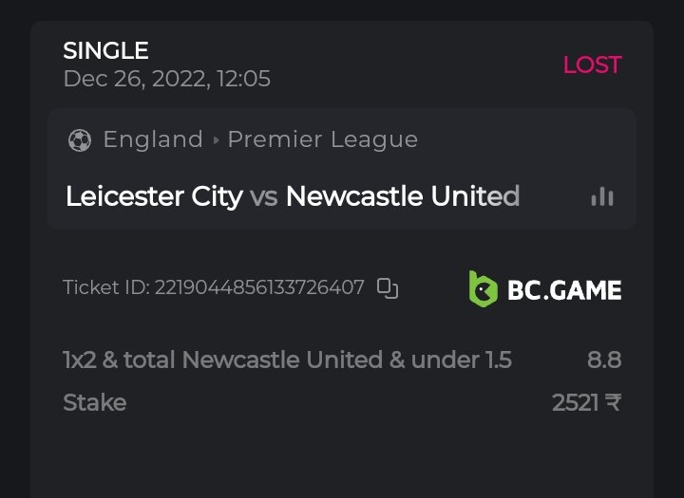Click the 8.8 odds value
The width and height of the screenshot is (684, 498).
[x=604, y=360]
